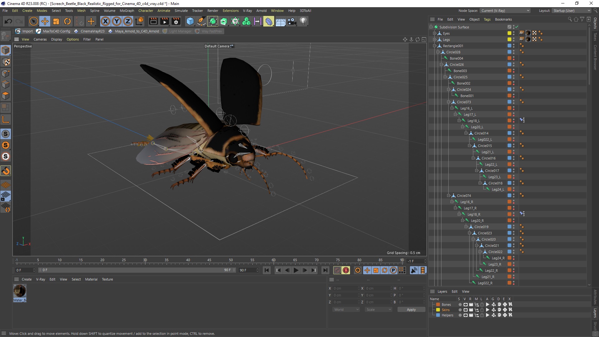Click the Light bulb icon
Image resolution: width=599 pixels, height=337 pixels.
tap(303, 21)
